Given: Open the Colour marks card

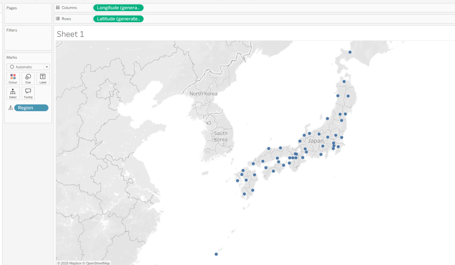Looking at the screenshot, I should [x=13, y=78].
